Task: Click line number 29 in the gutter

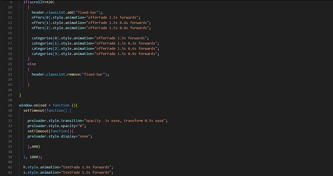Action: tap(10, 105)
